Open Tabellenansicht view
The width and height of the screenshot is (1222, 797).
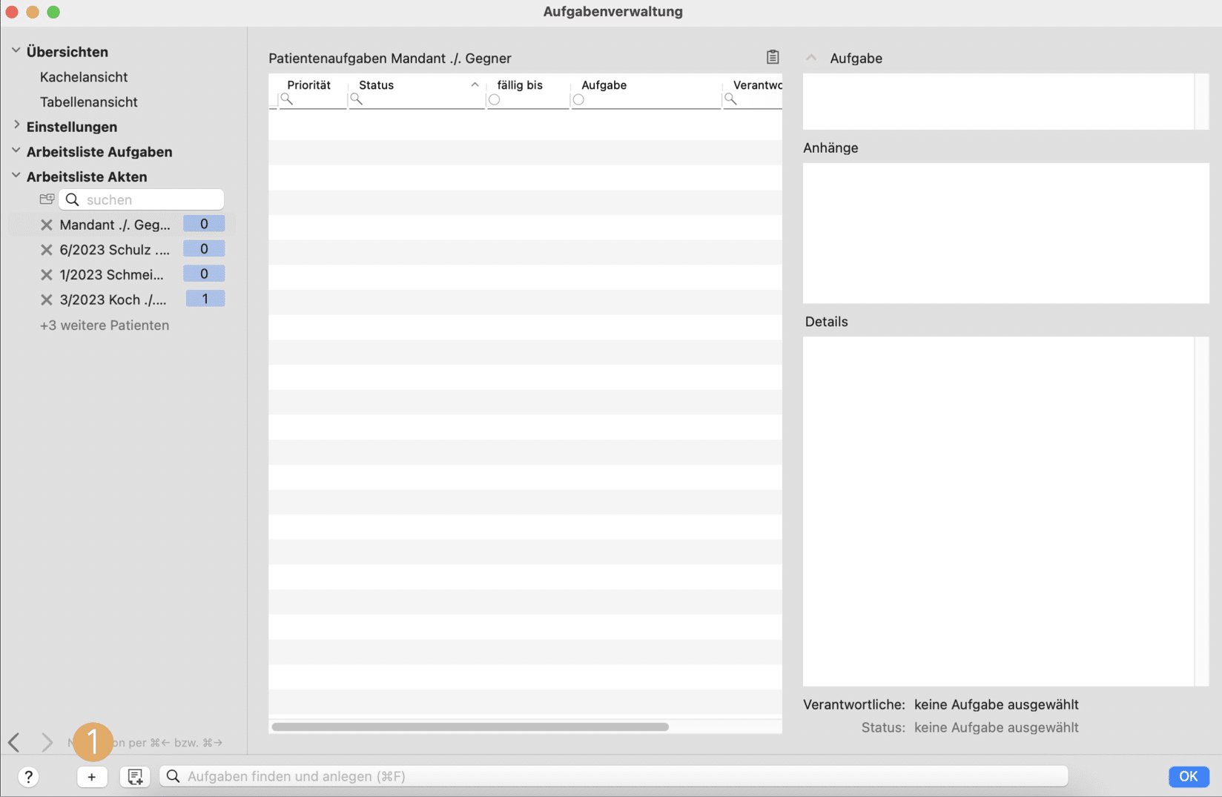tap(89, 102)
